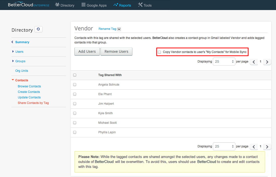This screenshot has width=276, height=177.
Task: Click top page number 1
Action: pos(260,62)
